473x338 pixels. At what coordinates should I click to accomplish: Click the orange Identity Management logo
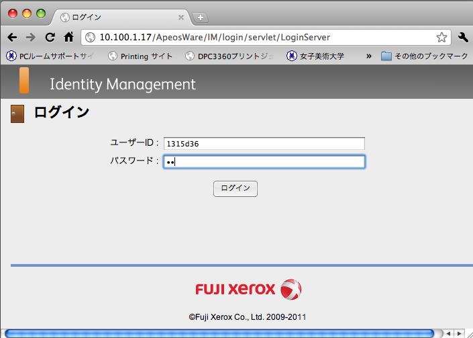click(x=24, y=81)
